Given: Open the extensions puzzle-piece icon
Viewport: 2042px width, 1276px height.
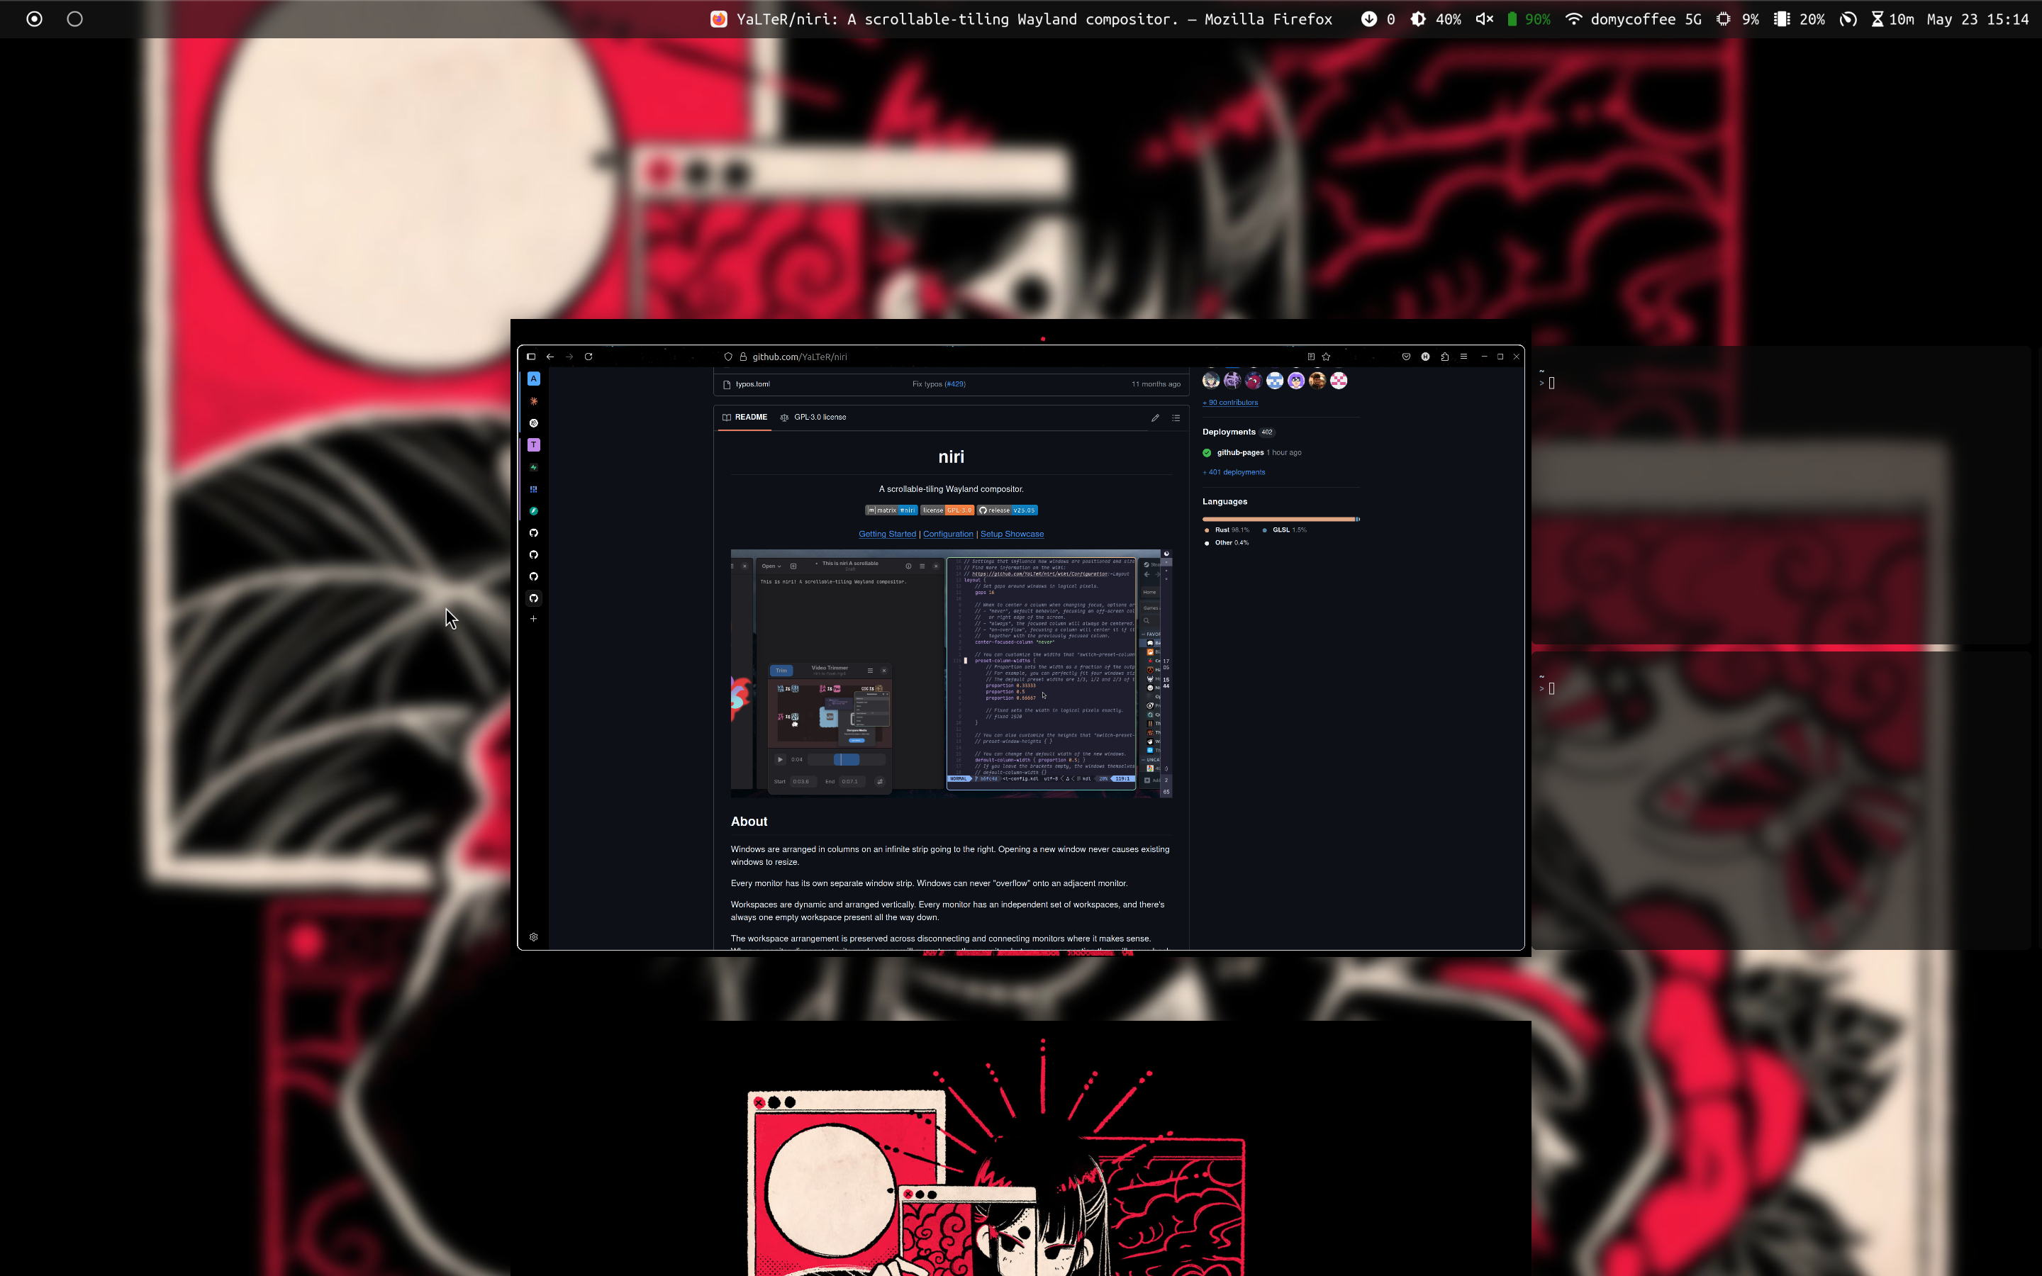Looking at the screenshot, I should (1444, 357).
